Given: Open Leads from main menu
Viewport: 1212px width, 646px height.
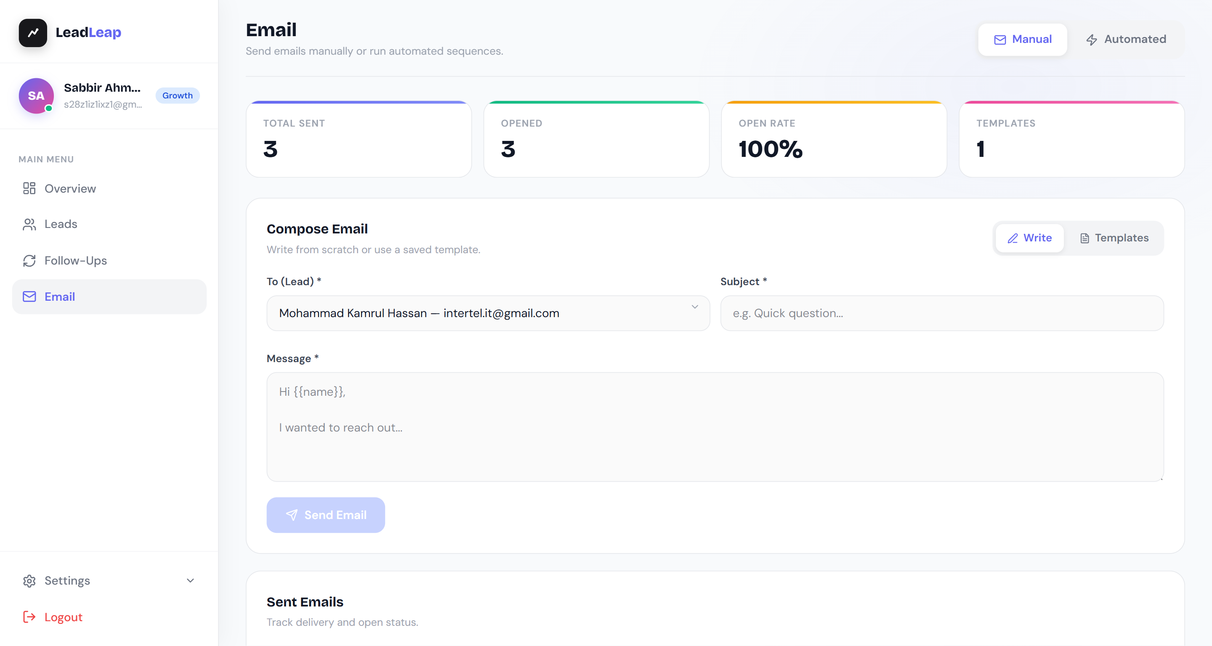Looking at the screenshot, I should click(x=109, y=224).
